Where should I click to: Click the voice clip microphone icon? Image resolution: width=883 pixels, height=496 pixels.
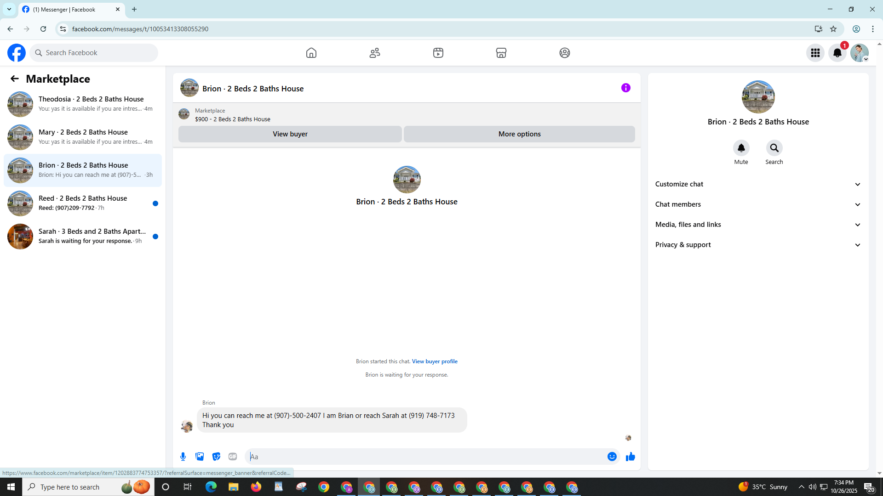click(183, 457)
